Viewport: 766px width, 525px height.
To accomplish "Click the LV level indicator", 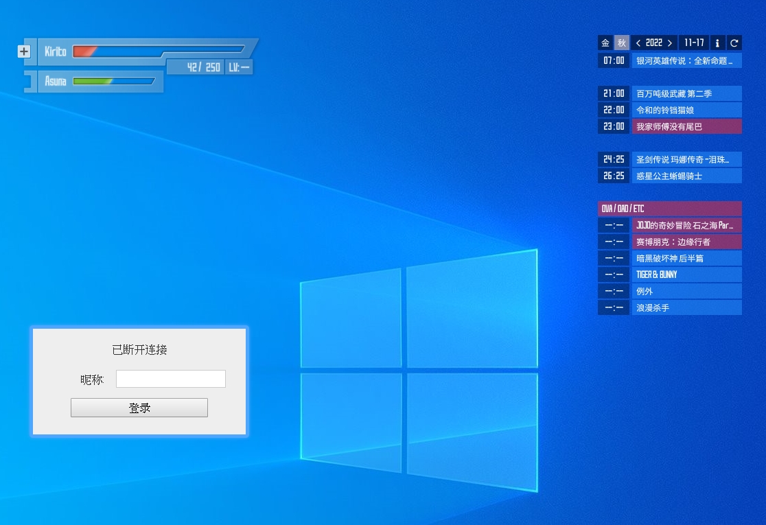I will pos(239,67).
